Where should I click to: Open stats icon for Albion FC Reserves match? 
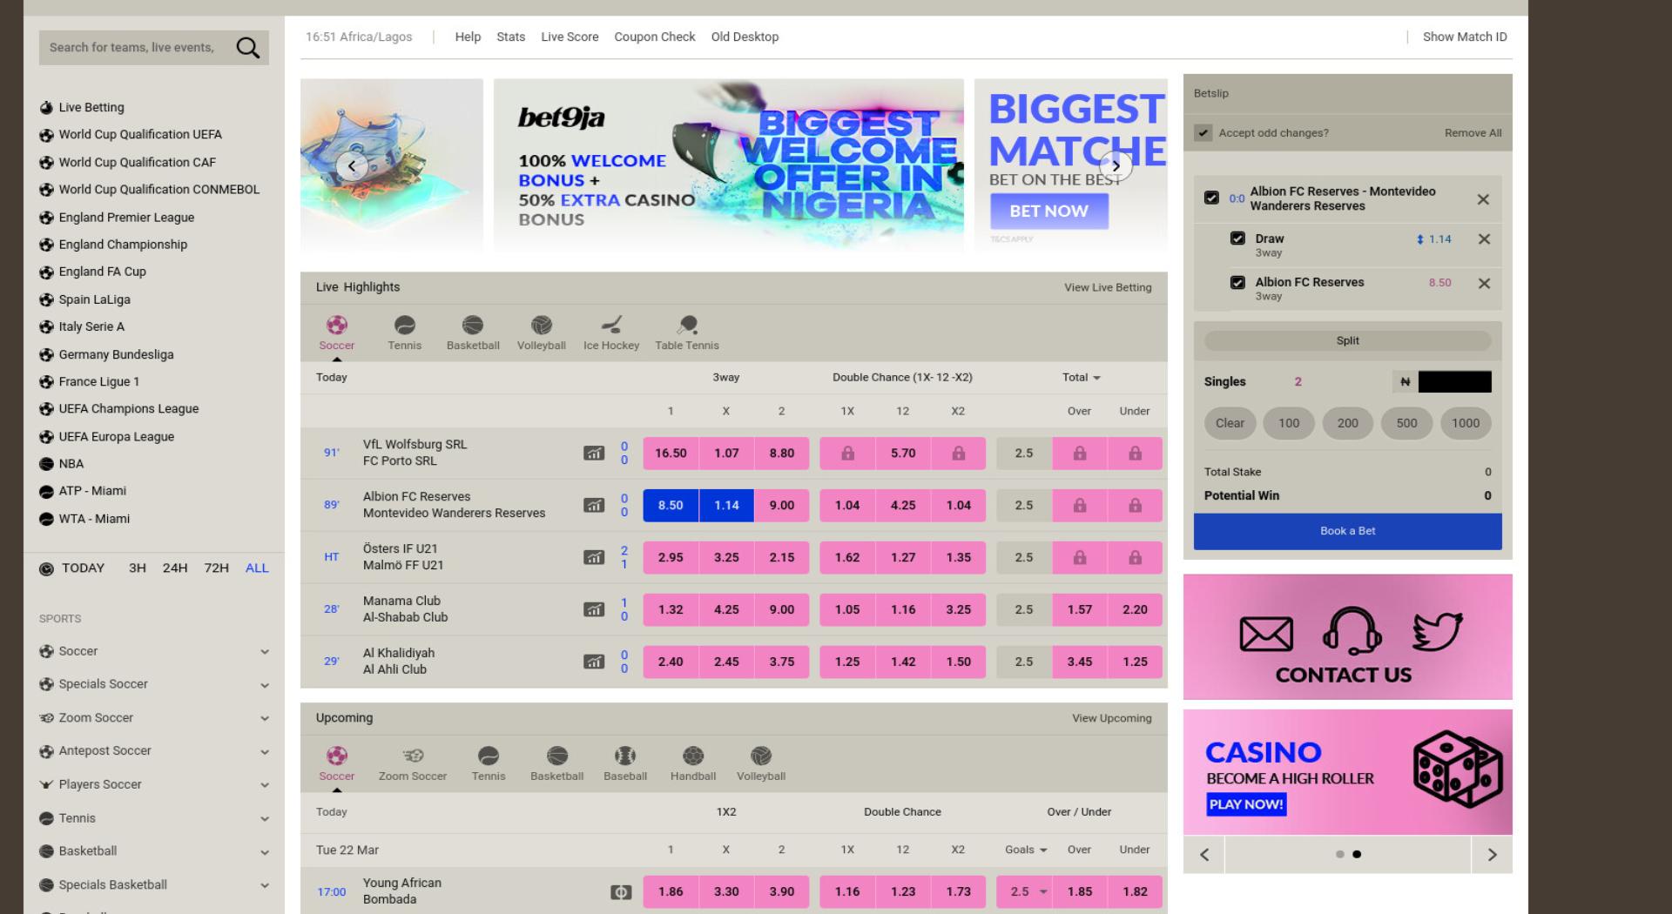[x=594, y=505]
